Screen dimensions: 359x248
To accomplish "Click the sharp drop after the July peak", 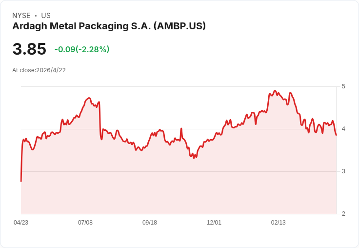I will [100, 120].
